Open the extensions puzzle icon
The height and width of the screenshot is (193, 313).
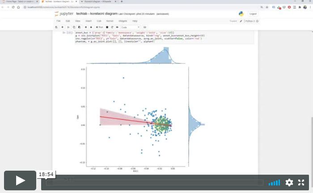pos(300,7)
